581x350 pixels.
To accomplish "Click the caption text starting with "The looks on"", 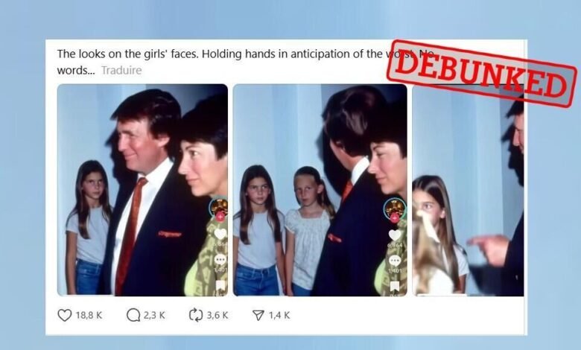I will 244,62.
